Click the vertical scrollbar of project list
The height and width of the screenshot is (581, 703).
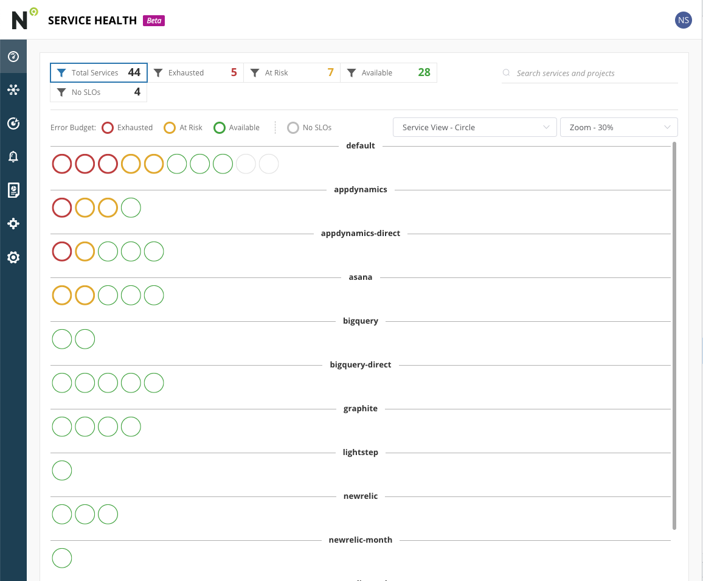click(x=674, y=336)
